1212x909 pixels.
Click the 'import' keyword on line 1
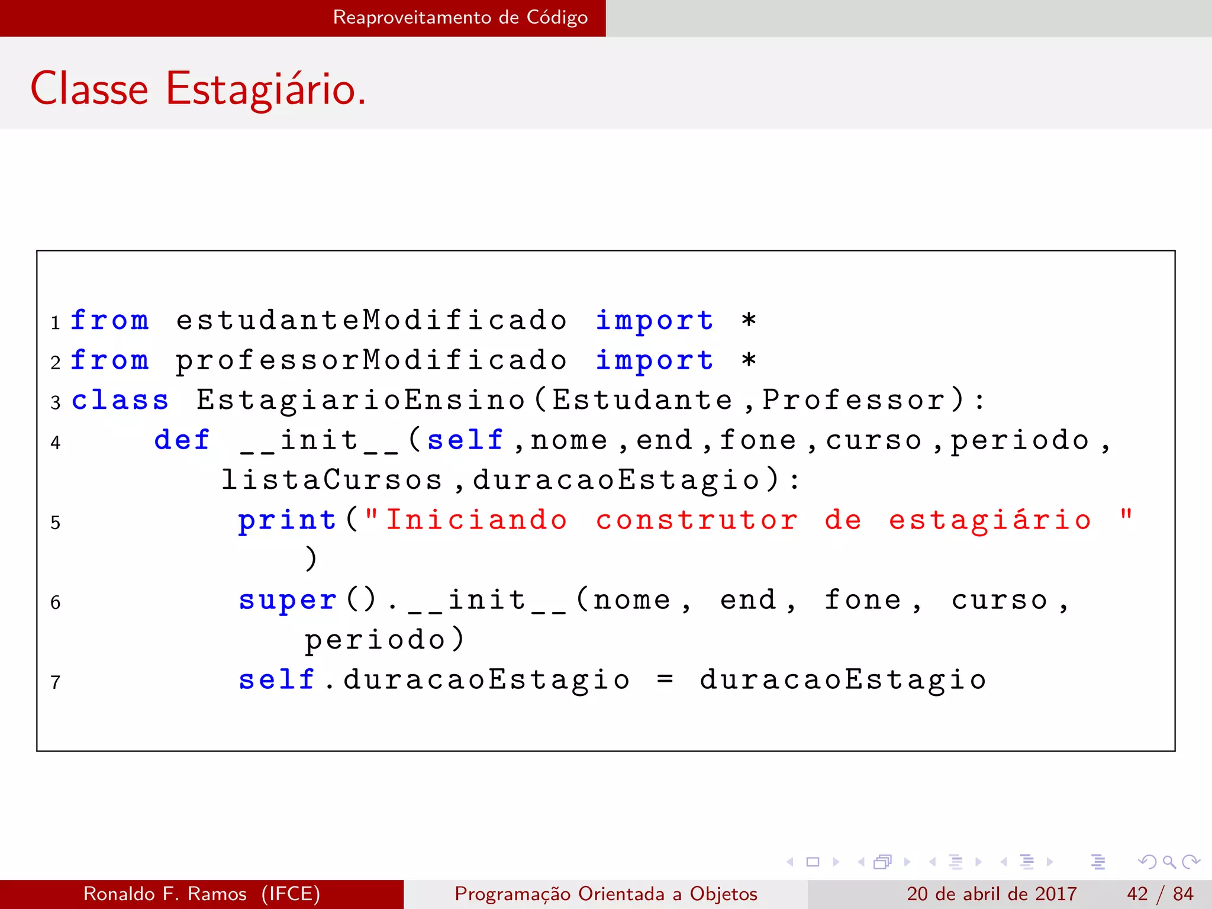click(x=655, y=321)
